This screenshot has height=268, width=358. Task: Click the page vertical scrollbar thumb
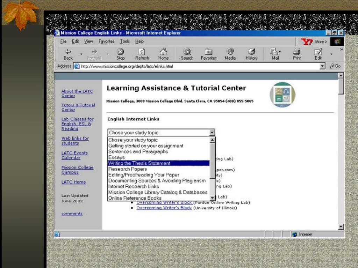coord(341,86)
